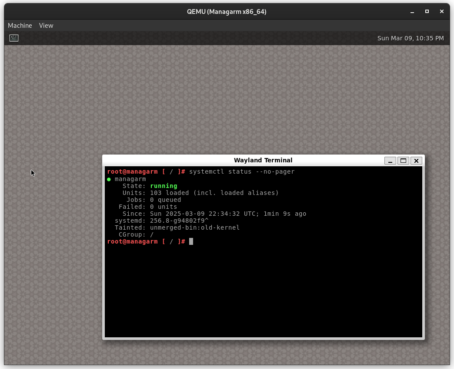The image size is (454, 369).
Task: Click the clock showing Sun Mar 09
Action: pyautogui.click(x=410, y=38)
